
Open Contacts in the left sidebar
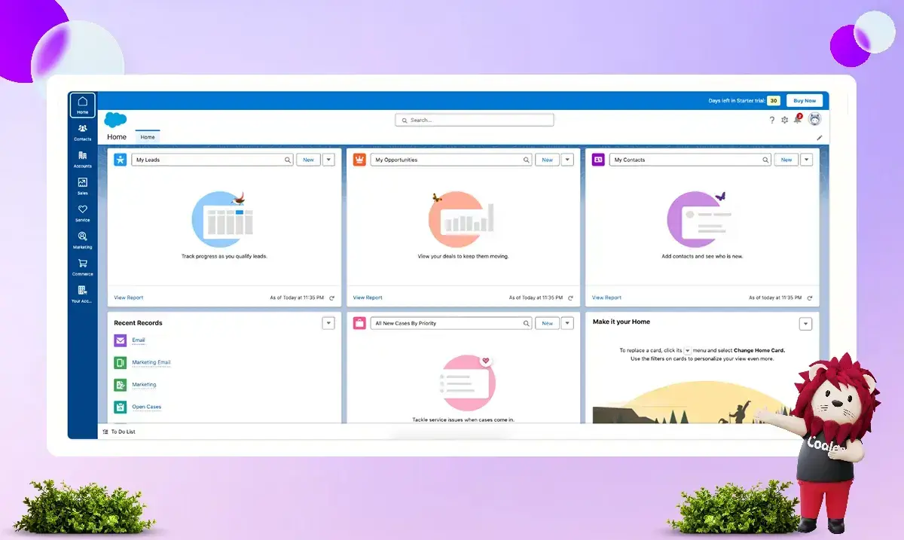click(82, 132)
